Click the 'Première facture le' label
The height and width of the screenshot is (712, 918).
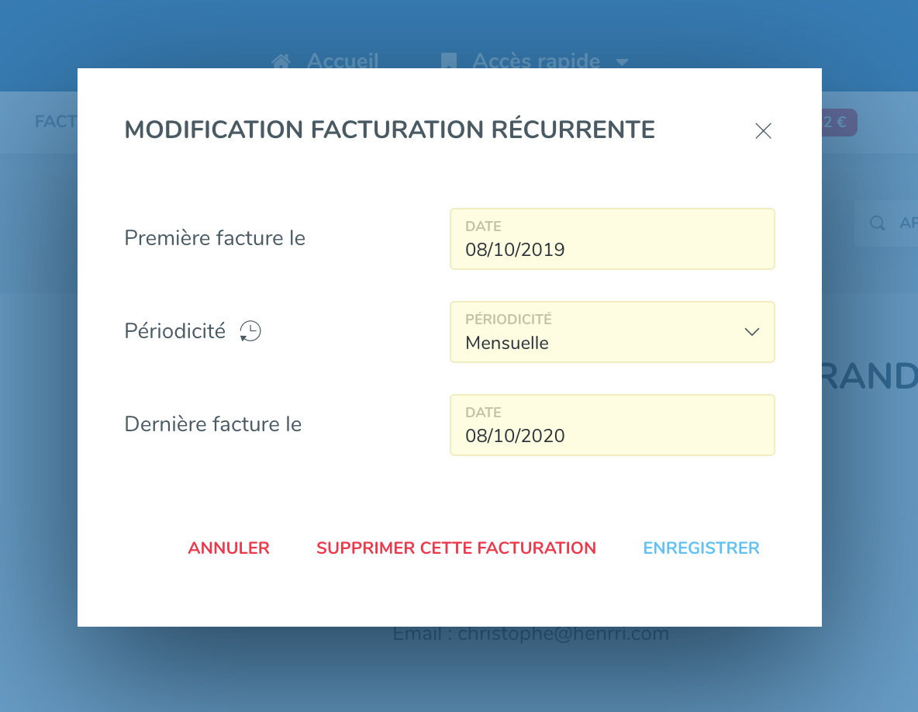215,238
